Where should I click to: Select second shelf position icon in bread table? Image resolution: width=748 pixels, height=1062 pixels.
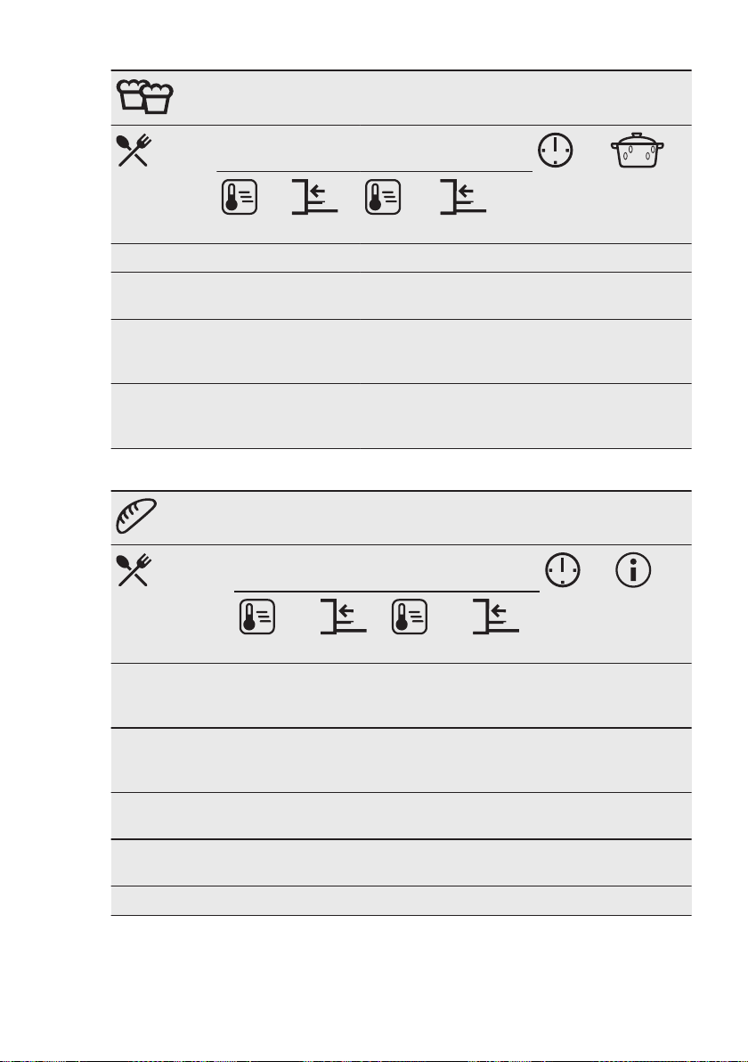(x=495, y=617)
